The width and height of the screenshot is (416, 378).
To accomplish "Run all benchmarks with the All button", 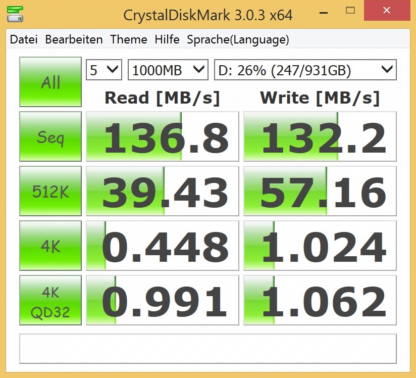I will [50, 82].
